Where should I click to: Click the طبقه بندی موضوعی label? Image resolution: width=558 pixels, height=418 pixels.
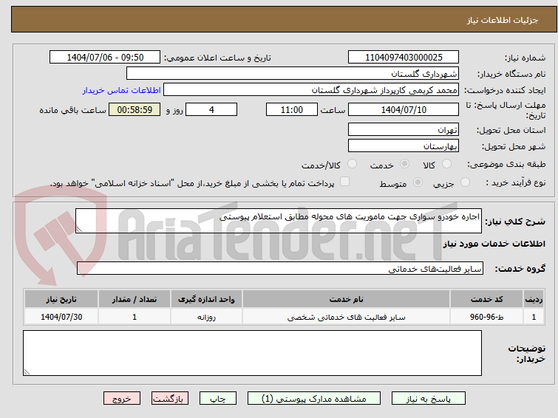506,164
